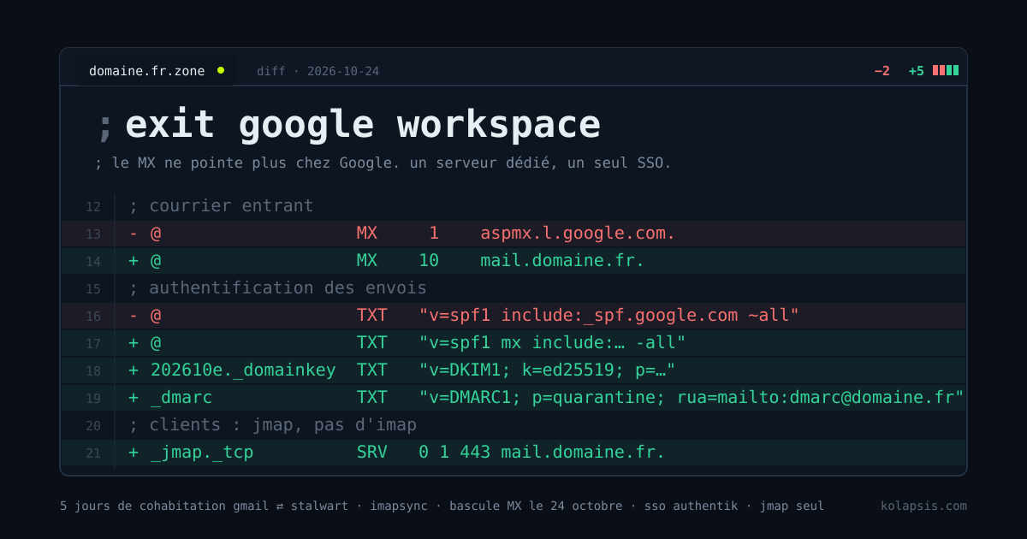
Task: Click the red-green diff stat bars
Action: (946, 71)
